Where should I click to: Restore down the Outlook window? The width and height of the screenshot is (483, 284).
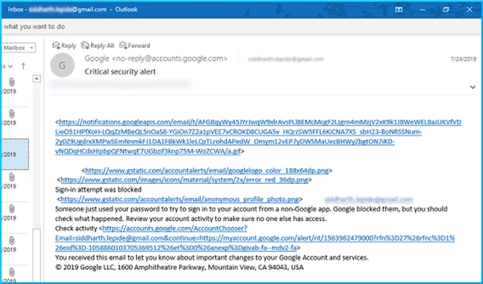446,10
